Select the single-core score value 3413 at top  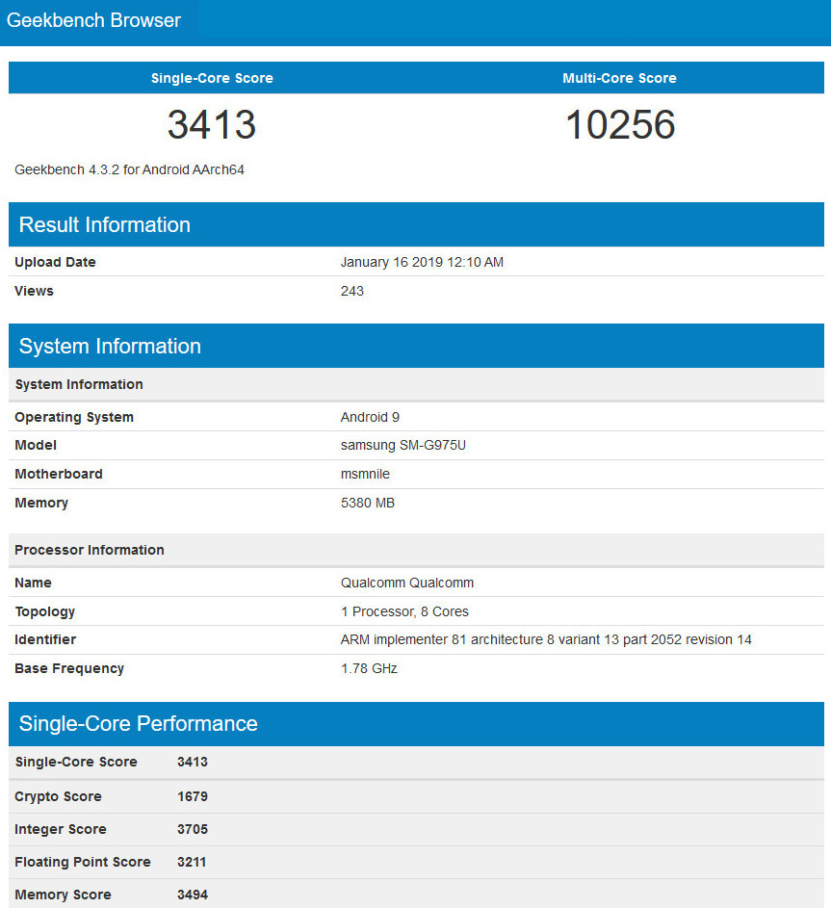tap(212, 124)
